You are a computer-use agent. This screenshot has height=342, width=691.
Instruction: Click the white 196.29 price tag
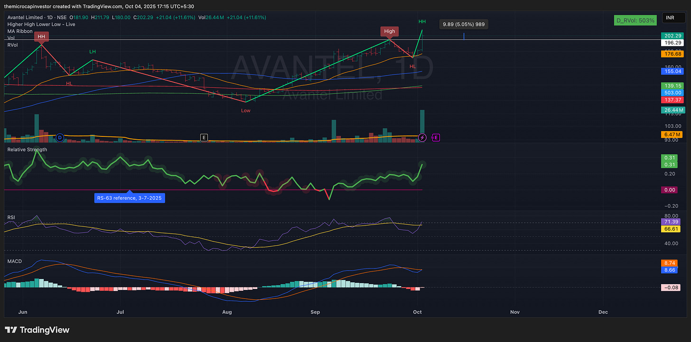coord(672,43)
